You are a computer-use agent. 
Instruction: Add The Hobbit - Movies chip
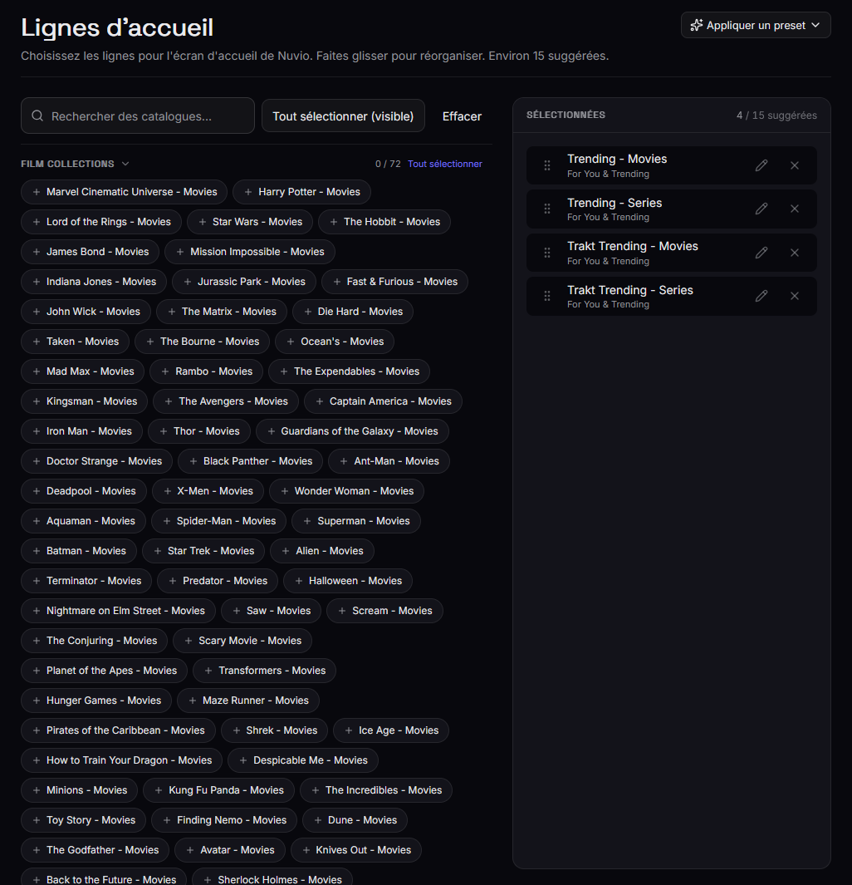tap(384, 222)
